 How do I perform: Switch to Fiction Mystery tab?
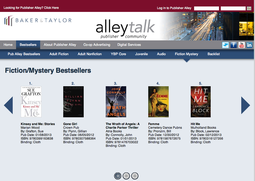(187, 54)
